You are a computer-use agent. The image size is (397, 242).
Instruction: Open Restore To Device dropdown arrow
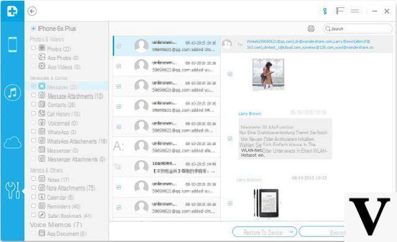pyautogui.click(x=292, y=232)
